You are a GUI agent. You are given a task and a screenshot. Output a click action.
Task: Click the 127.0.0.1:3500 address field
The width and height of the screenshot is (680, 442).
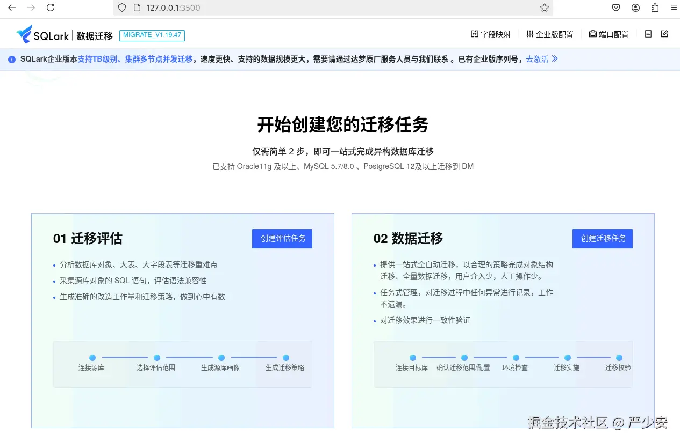(333, 8)
